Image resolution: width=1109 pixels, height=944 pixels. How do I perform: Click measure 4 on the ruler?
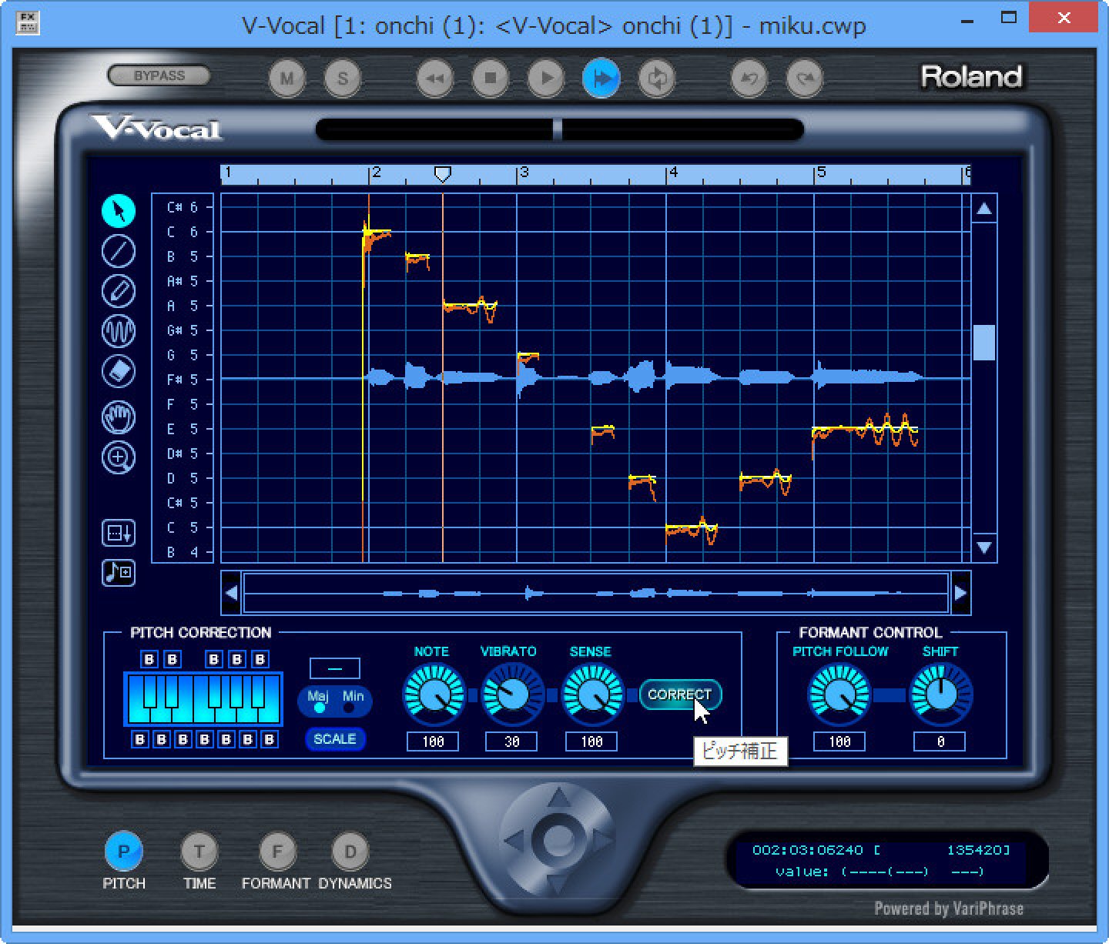[x=673, y=173]
